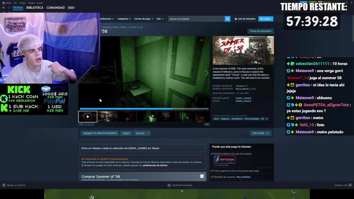Expand the Formas de jugar dropdown
The height and width of the screenshot is (199, 354).
click(144, 19)
